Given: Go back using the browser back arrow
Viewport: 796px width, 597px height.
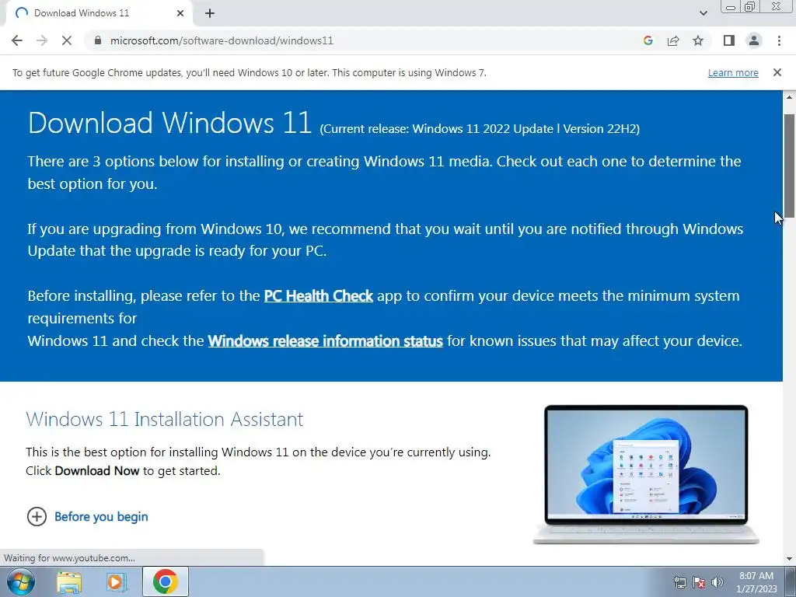Looking at the screenshot, I should 17,40.
